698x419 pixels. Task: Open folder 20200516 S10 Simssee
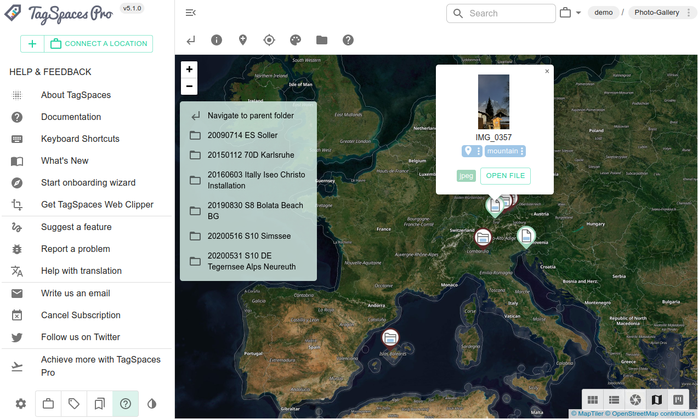pyautogui.click(x=248, y=236)
